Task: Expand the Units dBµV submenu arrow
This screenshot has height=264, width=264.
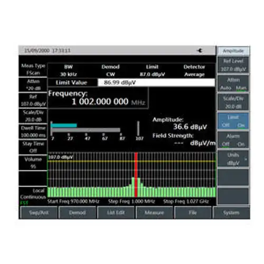Action: pyautogui.click(x=246, y=159)
